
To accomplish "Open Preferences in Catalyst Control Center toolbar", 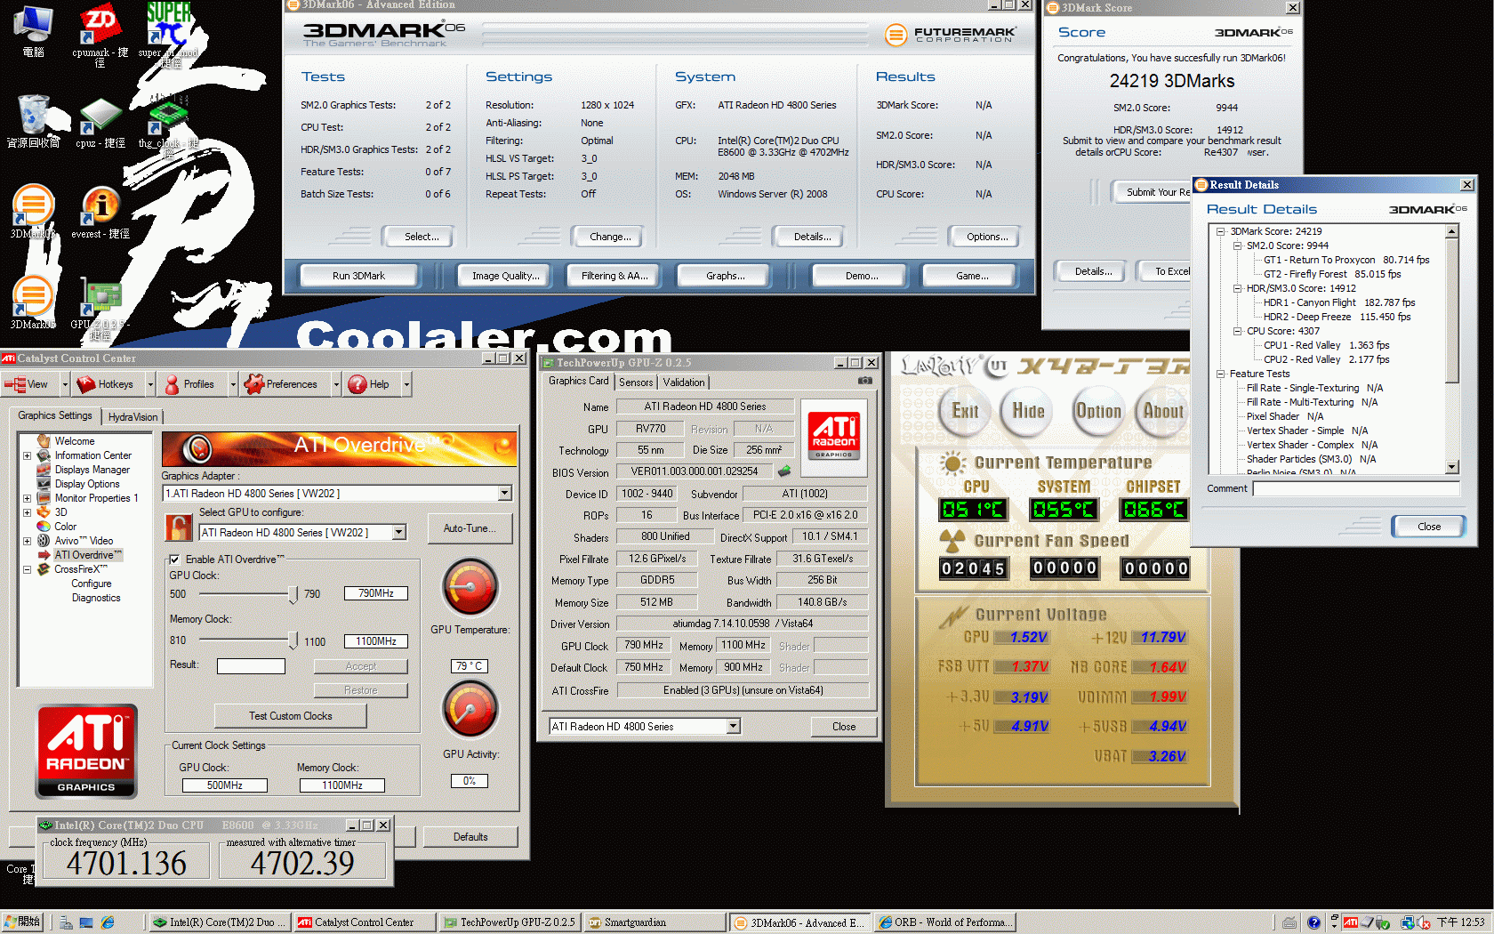I will pos(283,384).
